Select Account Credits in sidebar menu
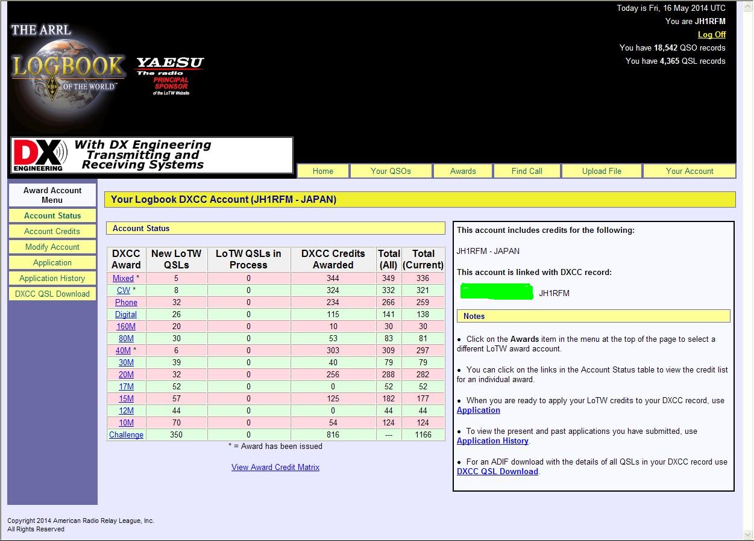 (x=52, y=231)
